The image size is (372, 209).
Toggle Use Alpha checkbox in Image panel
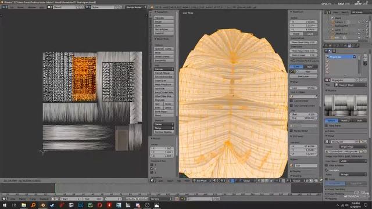pos(327,170)
